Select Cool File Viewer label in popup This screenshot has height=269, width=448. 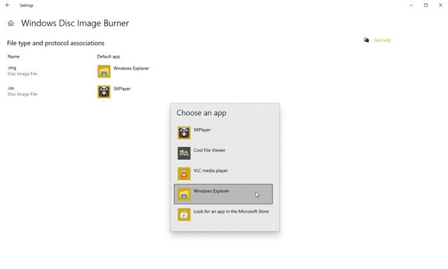click(x=209, y=151)
